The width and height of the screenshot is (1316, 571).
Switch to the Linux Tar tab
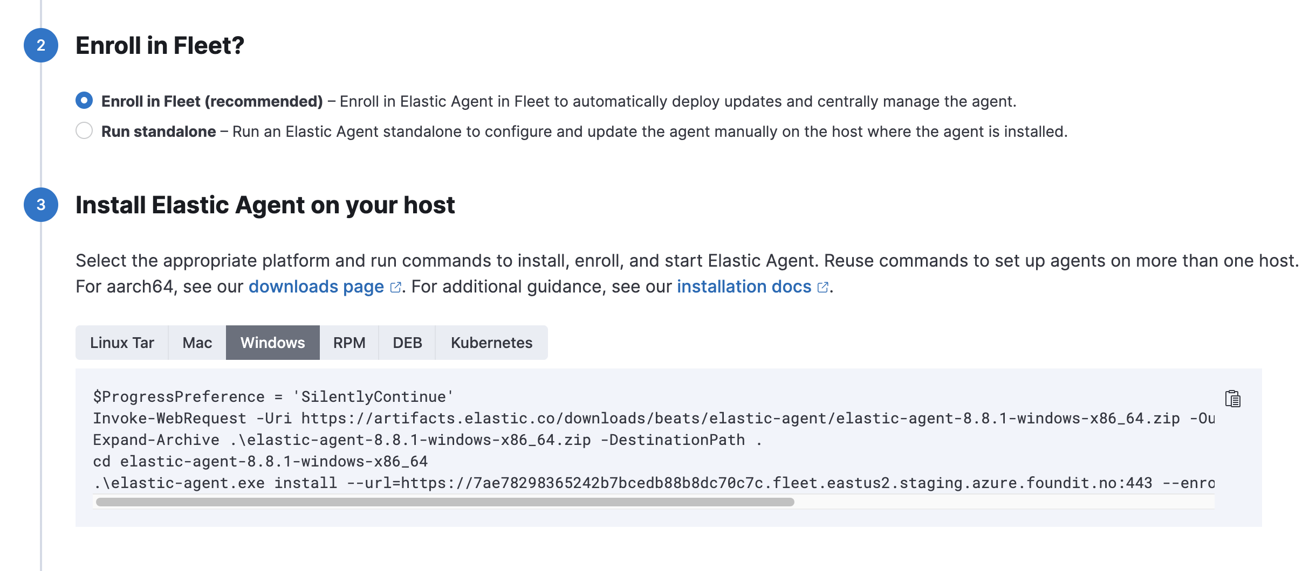point(122,342)
